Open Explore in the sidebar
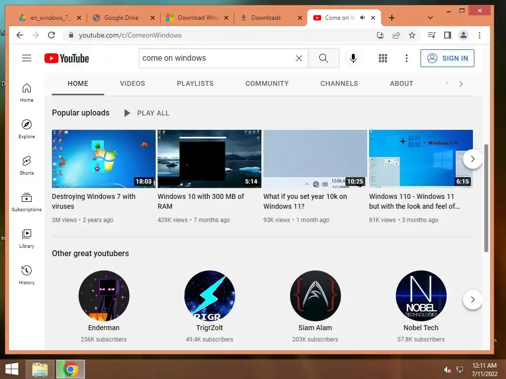 point(27,129)
